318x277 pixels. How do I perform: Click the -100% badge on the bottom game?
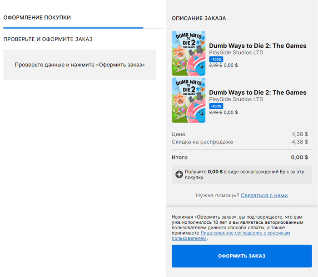(x=216, y=106)
